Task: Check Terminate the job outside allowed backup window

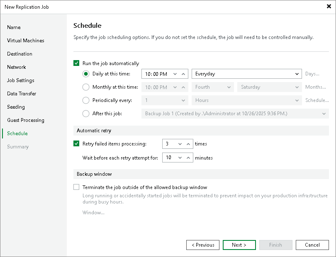Action: [x=76, y=187]
